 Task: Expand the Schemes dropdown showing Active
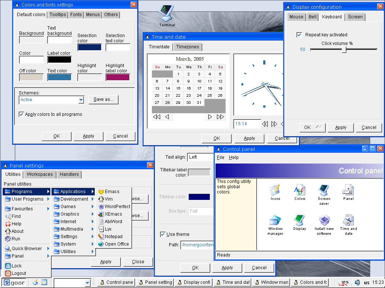click(x=81, y=100)
